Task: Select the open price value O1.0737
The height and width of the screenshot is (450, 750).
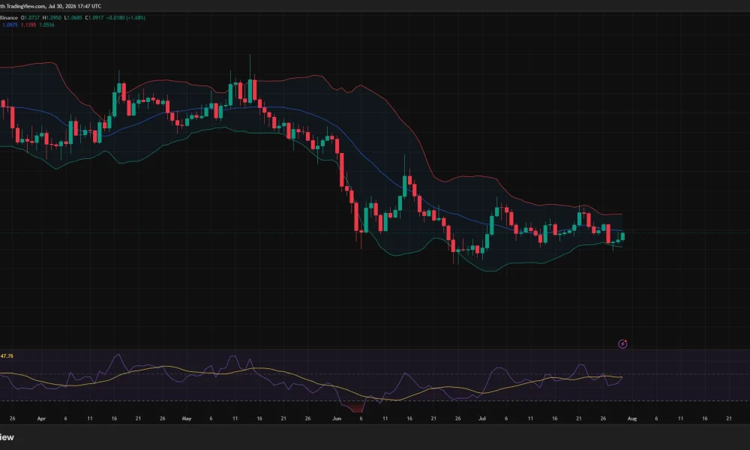Action: click(30, 18)
